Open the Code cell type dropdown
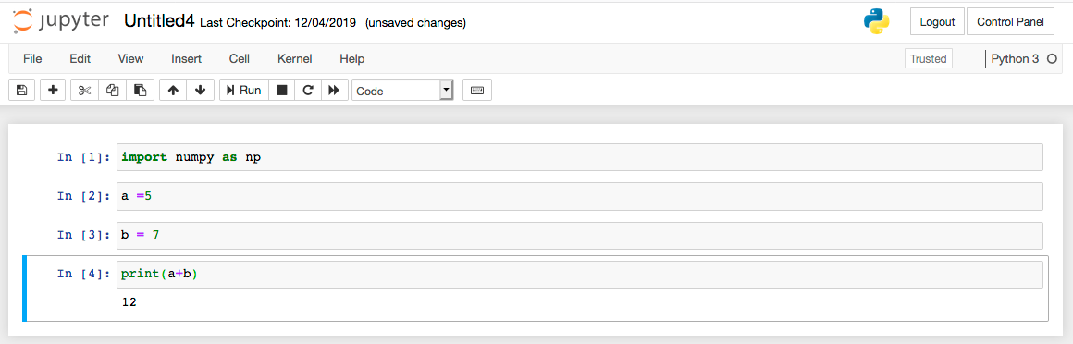 [x=402, y=91]
